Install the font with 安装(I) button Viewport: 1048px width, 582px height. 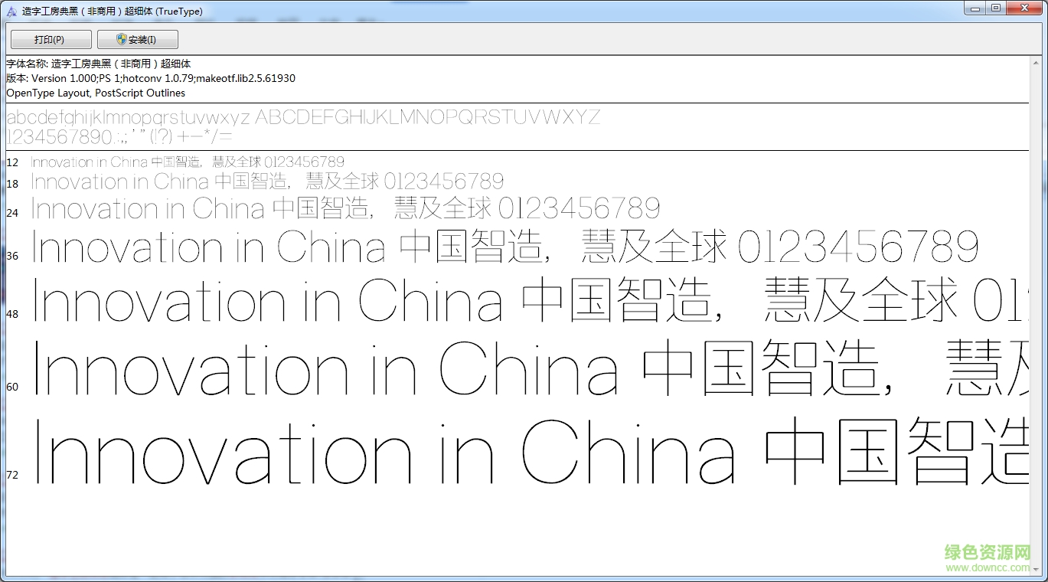(x=138, y=40)
